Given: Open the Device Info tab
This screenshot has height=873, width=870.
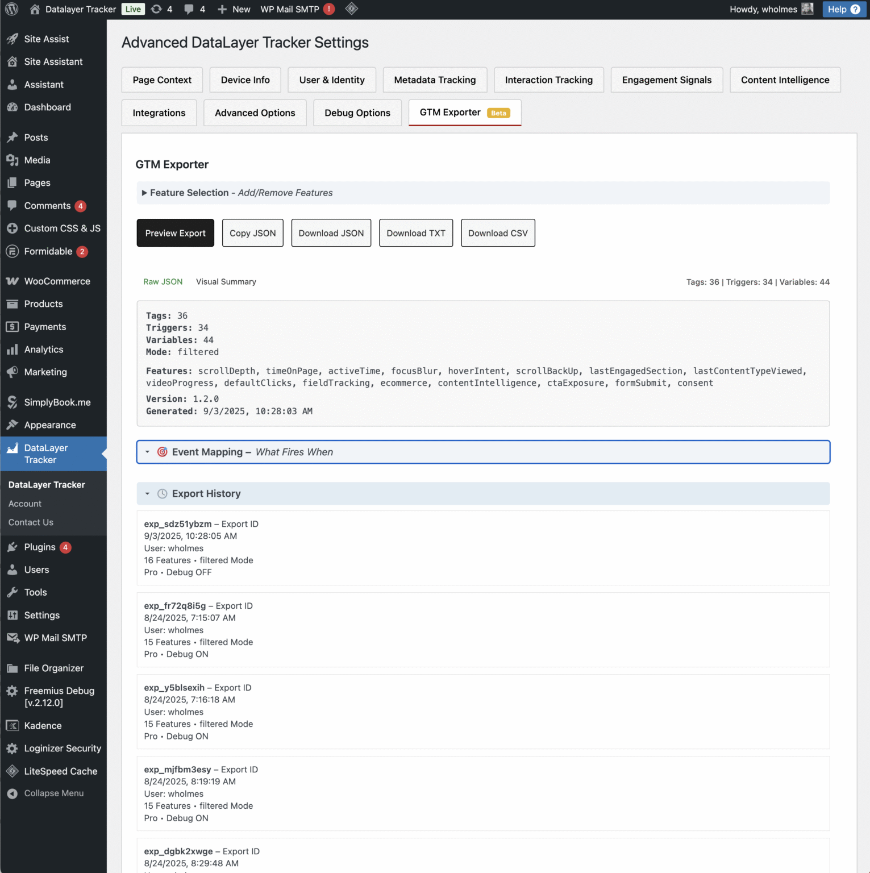Looking at the screenshot, I should 245,80.
